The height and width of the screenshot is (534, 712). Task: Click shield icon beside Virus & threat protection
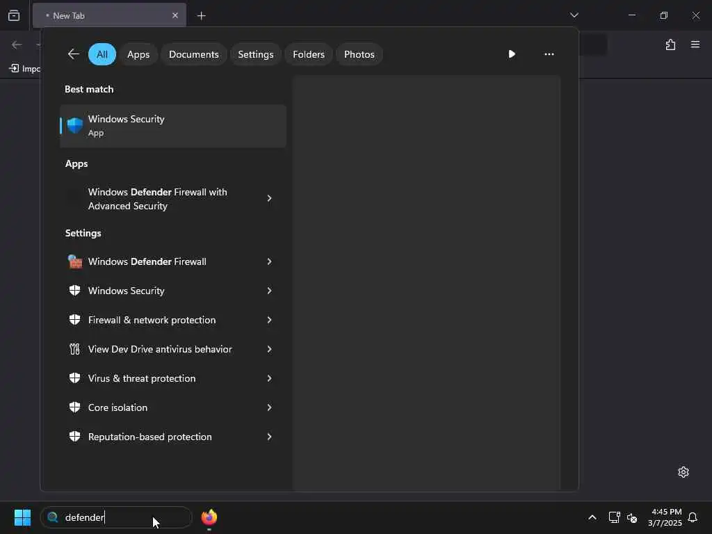(75, 378)
